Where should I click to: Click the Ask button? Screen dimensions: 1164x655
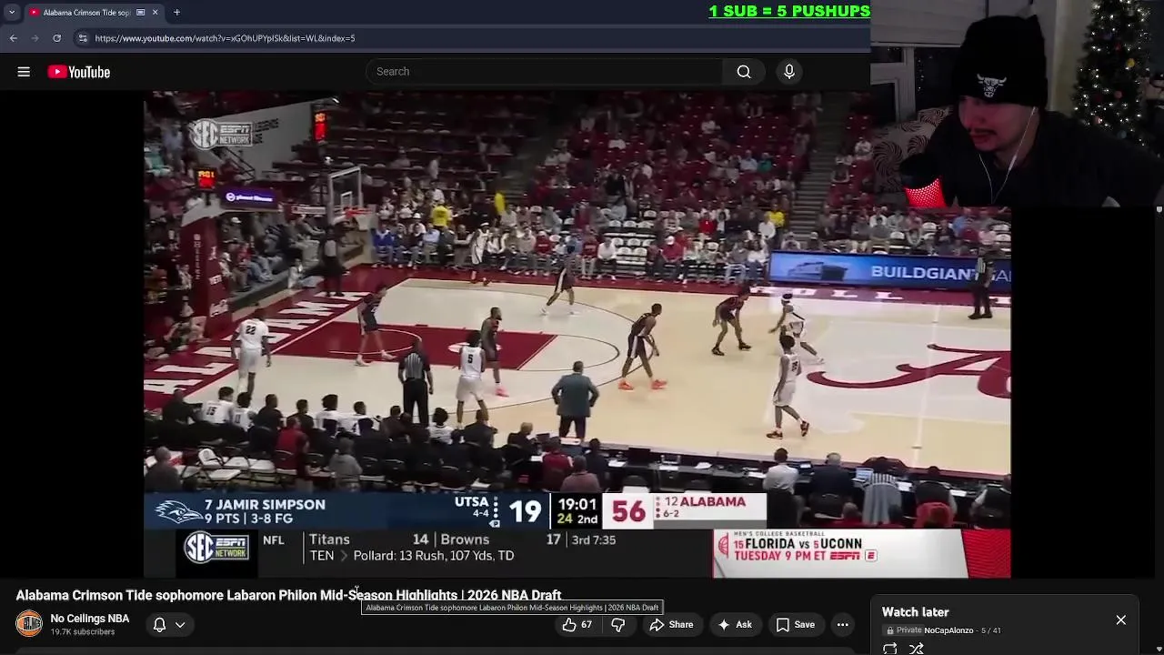point(735,624)
